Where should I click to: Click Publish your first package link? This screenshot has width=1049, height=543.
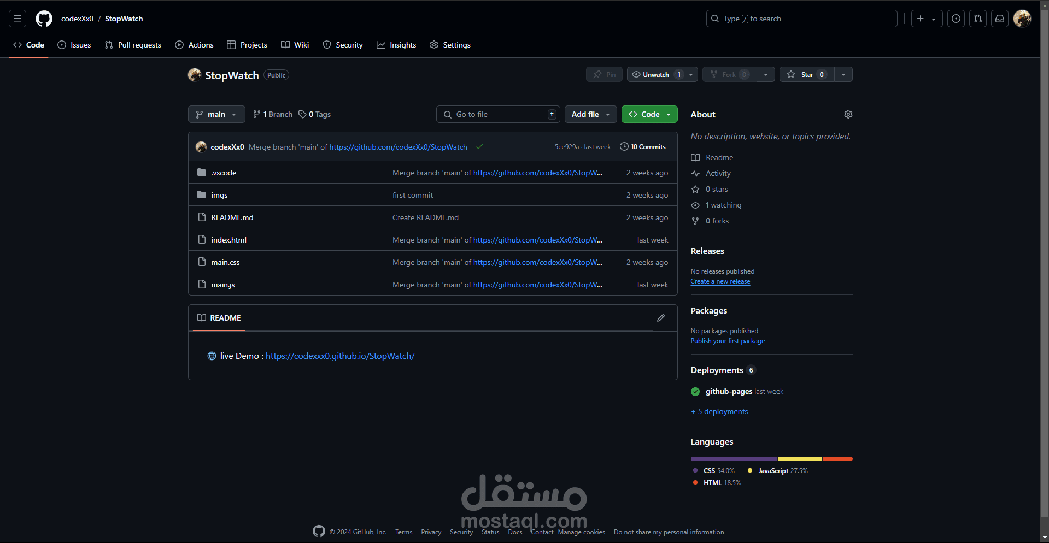[728, 341]
